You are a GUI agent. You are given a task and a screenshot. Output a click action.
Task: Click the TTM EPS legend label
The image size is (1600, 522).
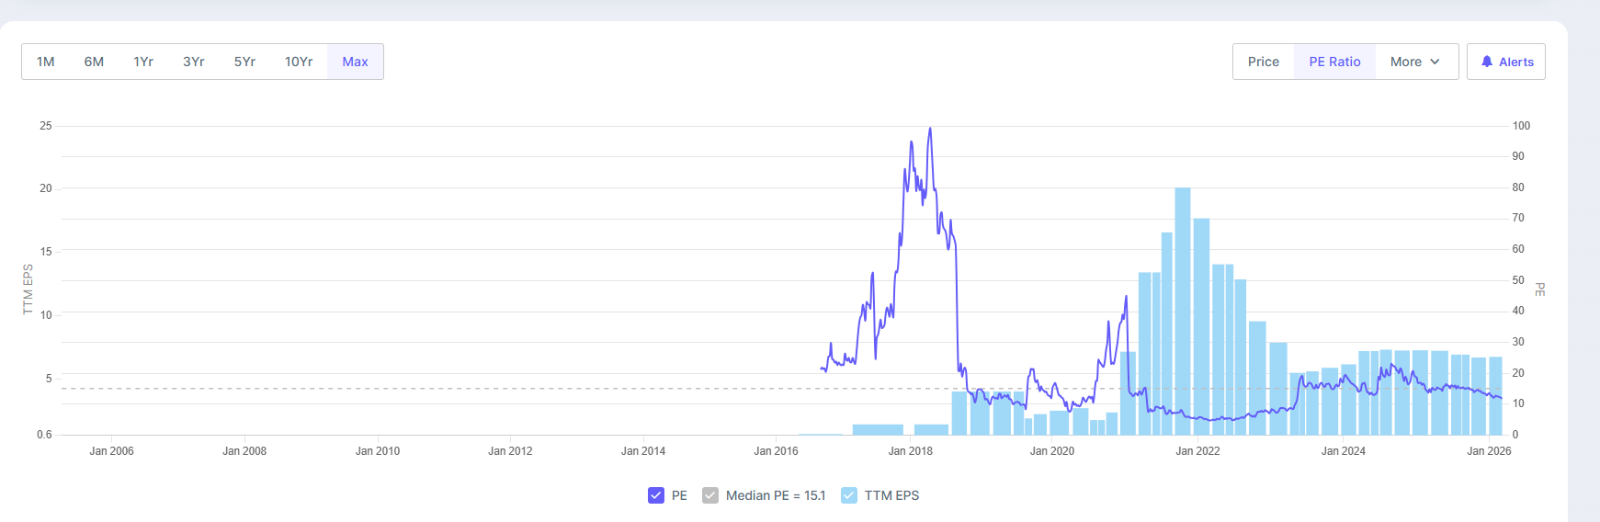(x=891, y=495)
